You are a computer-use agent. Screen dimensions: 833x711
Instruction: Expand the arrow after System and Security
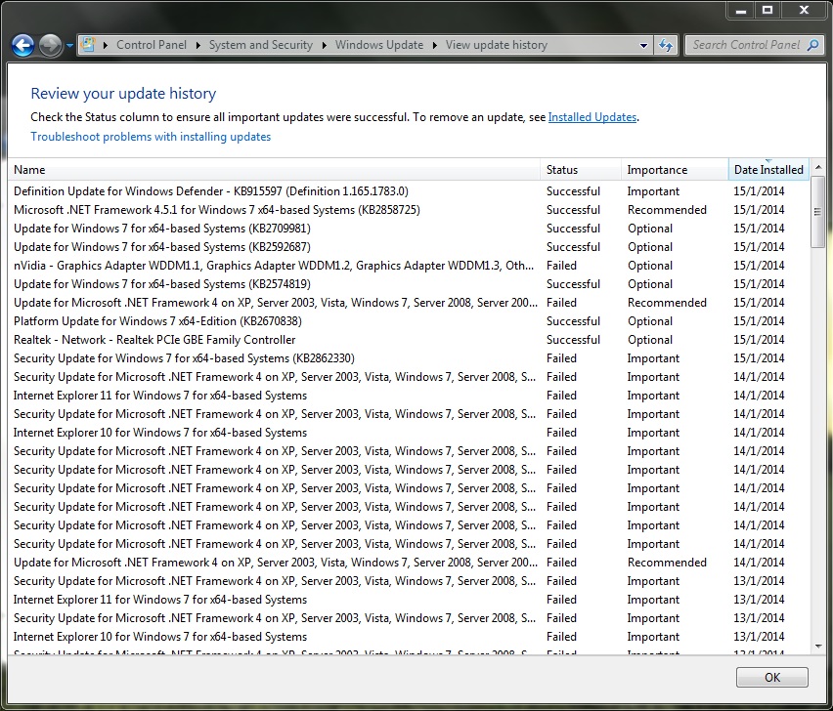click(324, 45)
